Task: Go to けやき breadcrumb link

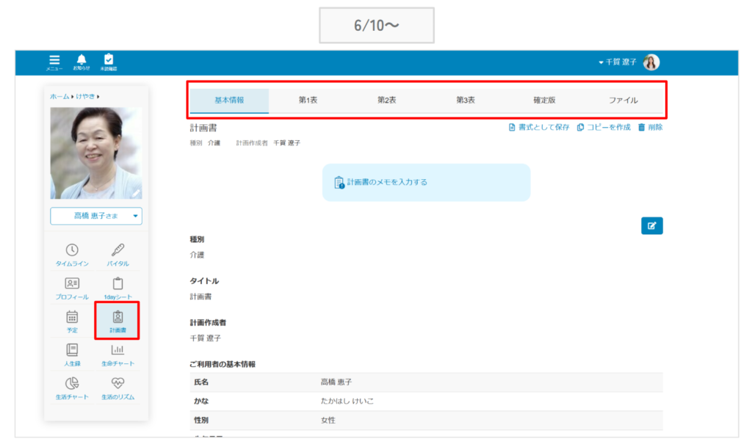Action: click(x=85, y=96)
